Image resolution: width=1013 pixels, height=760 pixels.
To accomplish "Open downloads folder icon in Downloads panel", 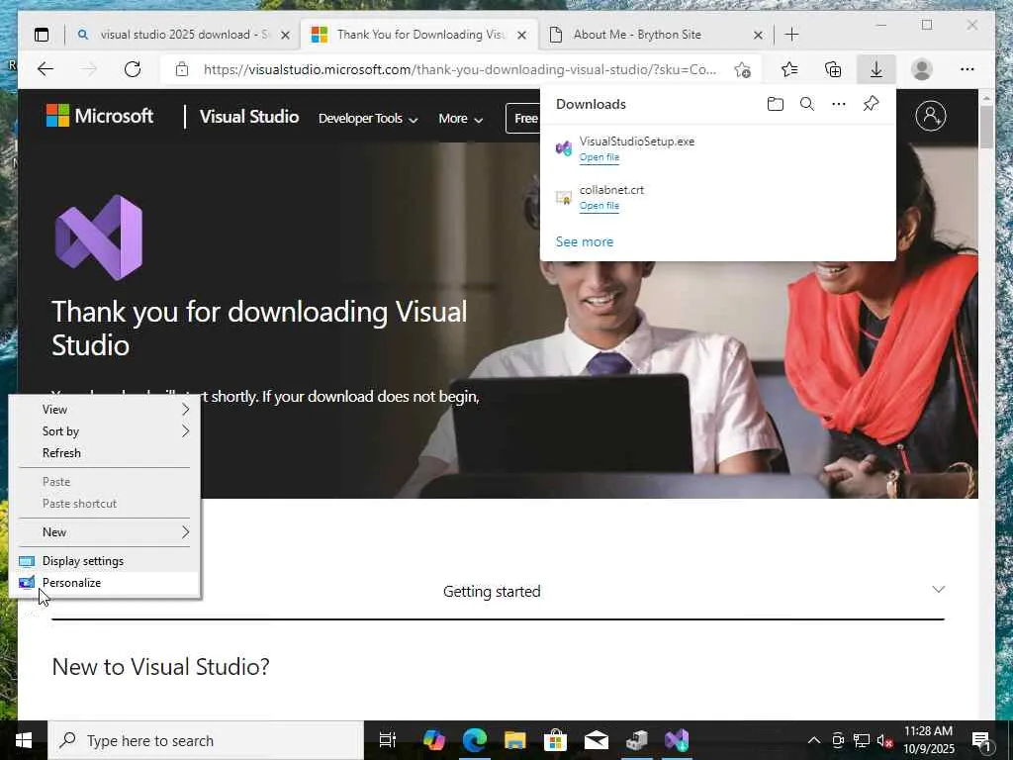I will (x=776, y=104).
